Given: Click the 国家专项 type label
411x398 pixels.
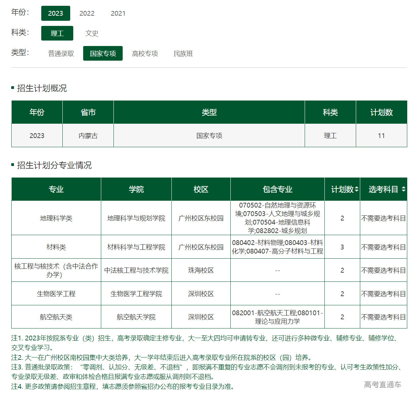Looking at the screenshot, I should coord(103,53).
